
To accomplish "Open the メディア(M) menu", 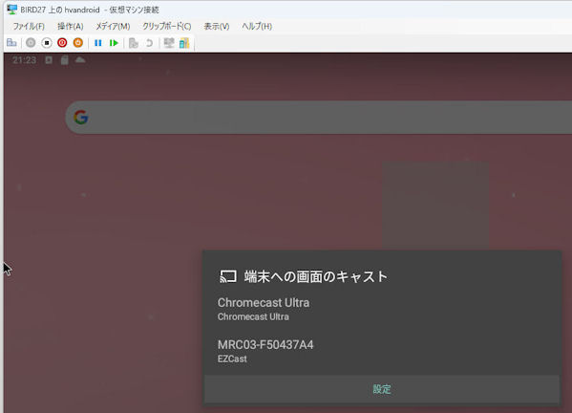I will click(x=113, y=27).
